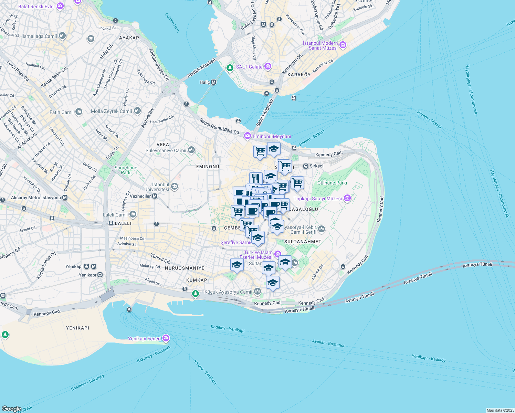The height and width of the screenshot is (413, 515).
Task: Click the Eminönü Meydanı camera icon
Action: click(x=247, y=136)
